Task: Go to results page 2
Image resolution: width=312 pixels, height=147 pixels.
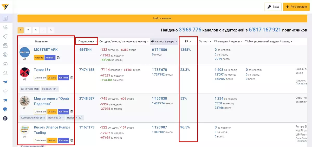Action: tap(28, 30)
